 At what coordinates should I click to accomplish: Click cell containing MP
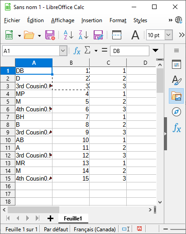[34, 94]
